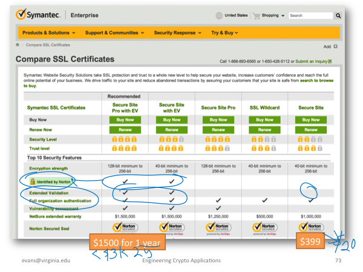Click the Enterprise header text

click(x=85, y=15)
